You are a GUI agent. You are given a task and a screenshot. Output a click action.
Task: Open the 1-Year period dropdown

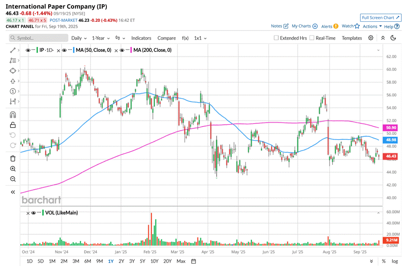(x=100, y=38)
